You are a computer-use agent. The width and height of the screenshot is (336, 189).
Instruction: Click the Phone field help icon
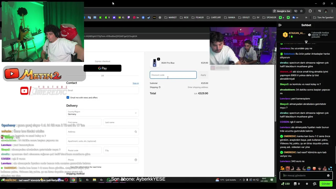(x=136, y=160)
